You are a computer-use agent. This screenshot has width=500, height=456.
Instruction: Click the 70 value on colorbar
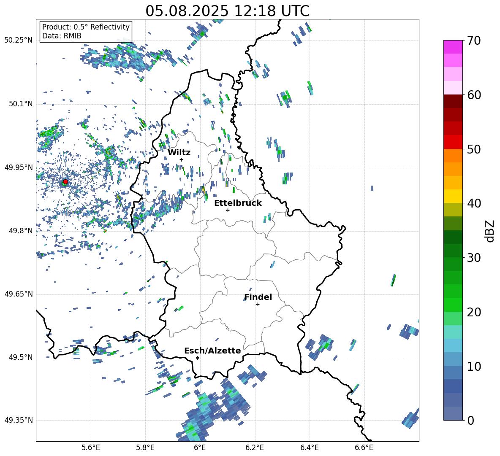click(474, 41)
